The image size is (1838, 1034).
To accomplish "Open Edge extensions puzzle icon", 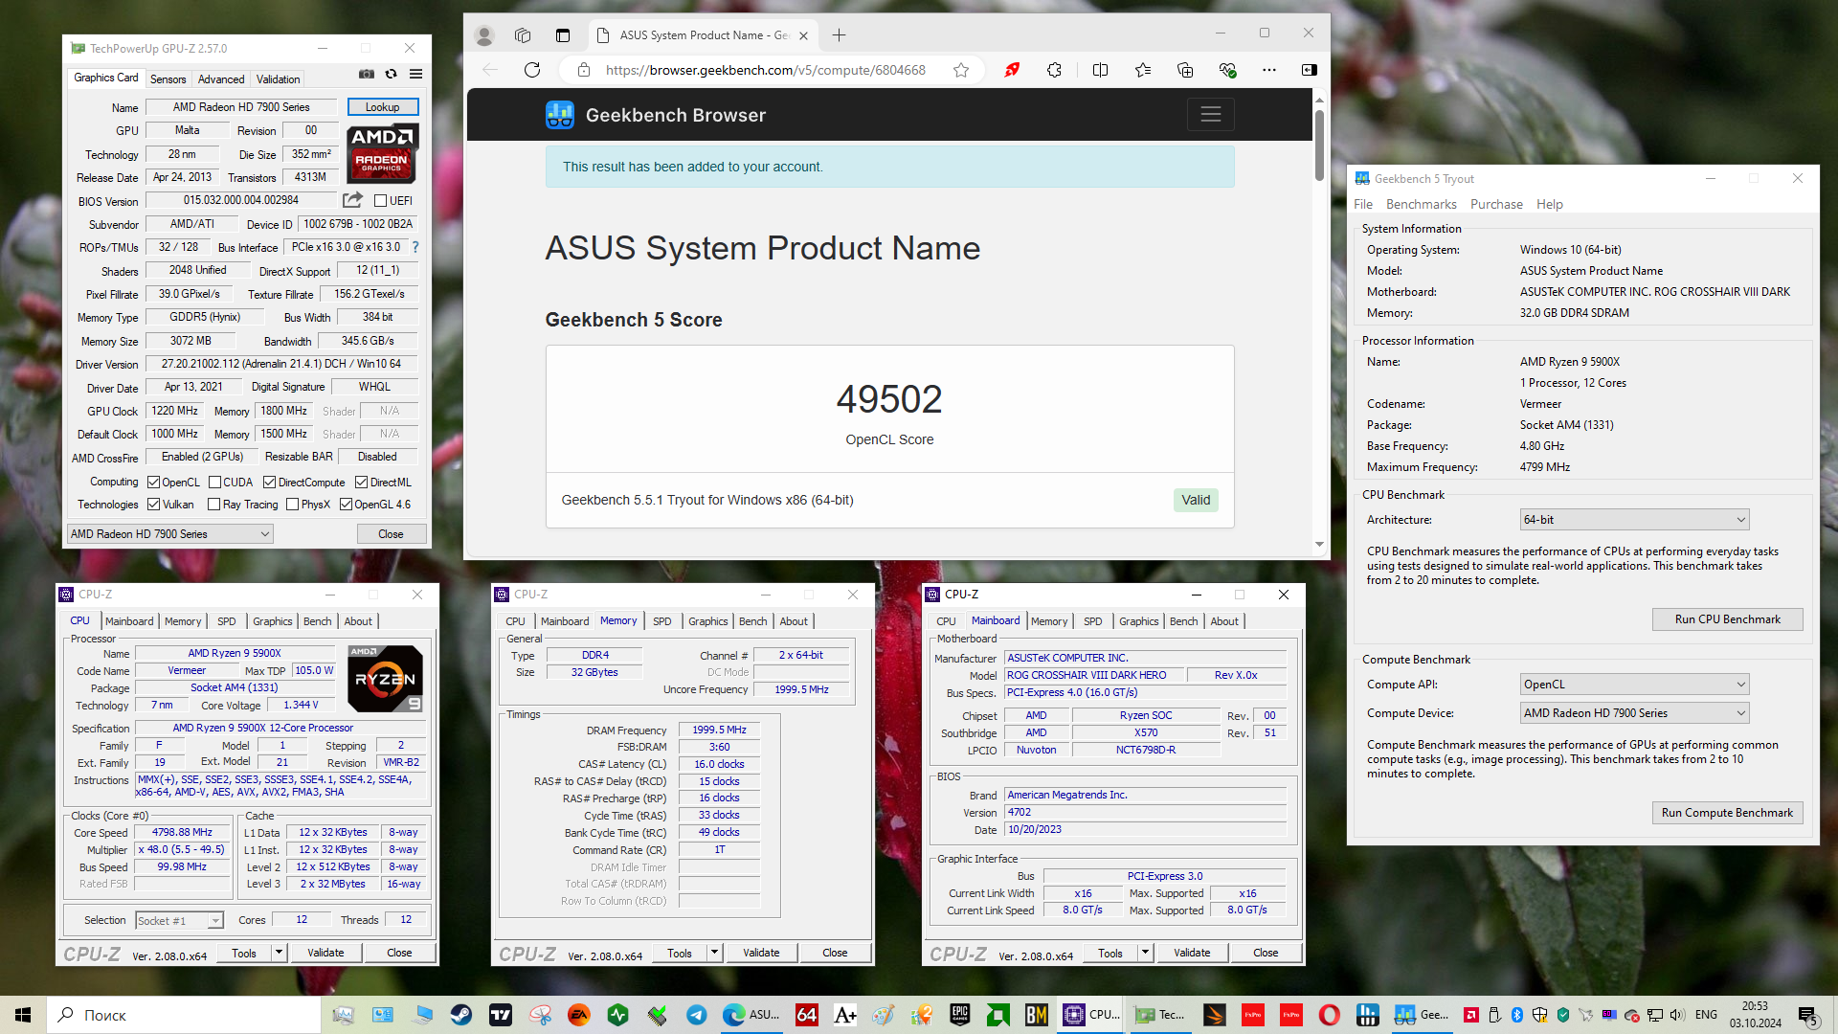I will (x=1054, y=70).
